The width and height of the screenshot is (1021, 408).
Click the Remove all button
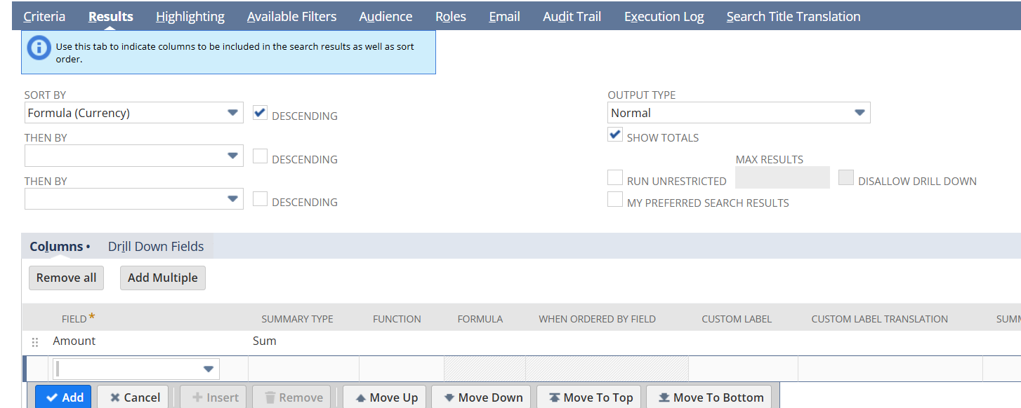coord(66,278)
